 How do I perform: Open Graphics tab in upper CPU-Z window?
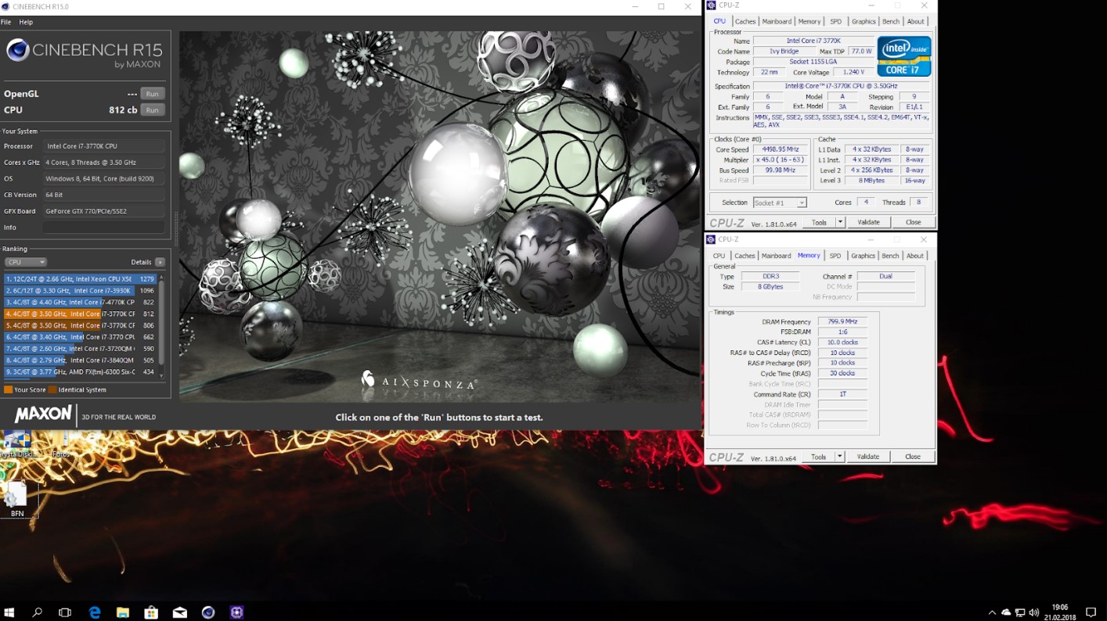point(864,21)
